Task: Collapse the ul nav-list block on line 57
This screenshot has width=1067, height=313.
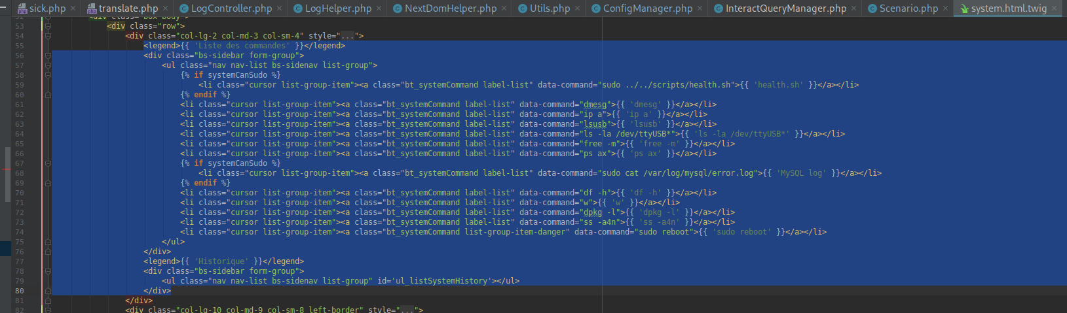Action: pos(48,65)
